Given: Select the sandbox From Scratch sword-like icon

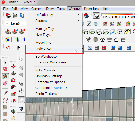Looking at the screenshot, I should 89,23.
